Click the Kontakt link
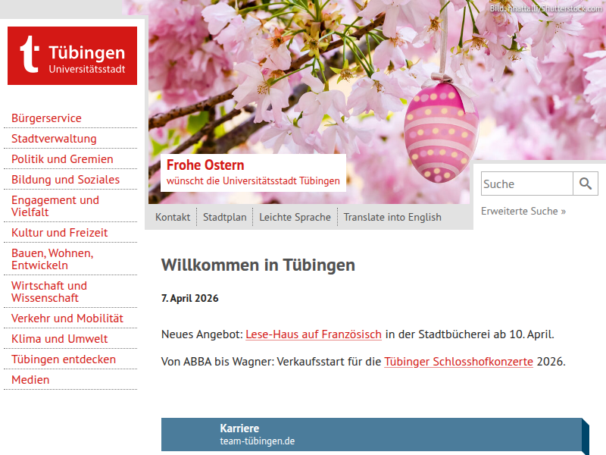This screenshot has height=455, width=606. click(x=173, y=217)
